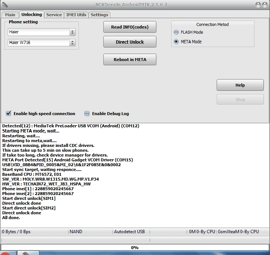Image resolution: width=270 pixels, height=255 pixels.
Task: Click the USB\VID_0BB4 device ID line
Action: 61,165
